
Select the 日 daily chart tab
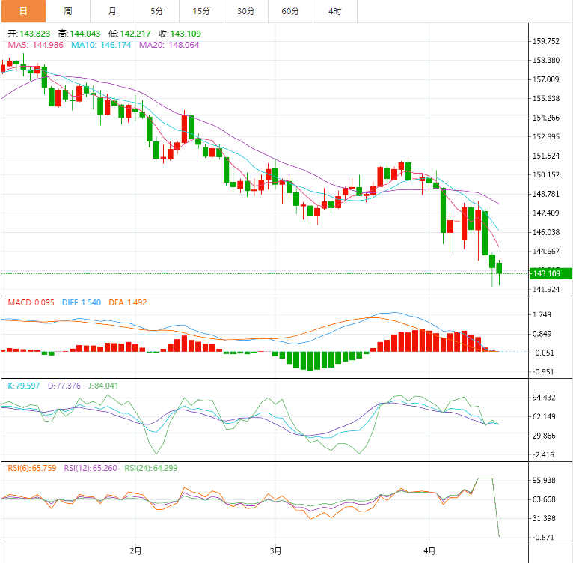tap(23, 11)
